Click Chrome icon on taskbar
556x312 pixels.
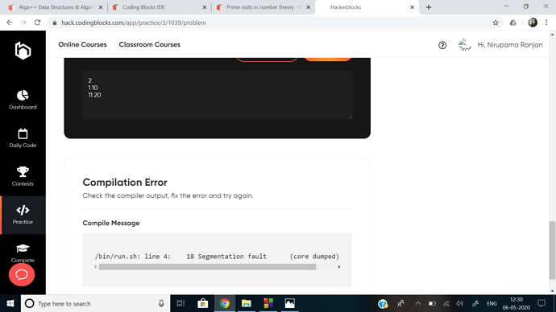tap(225, 303)
